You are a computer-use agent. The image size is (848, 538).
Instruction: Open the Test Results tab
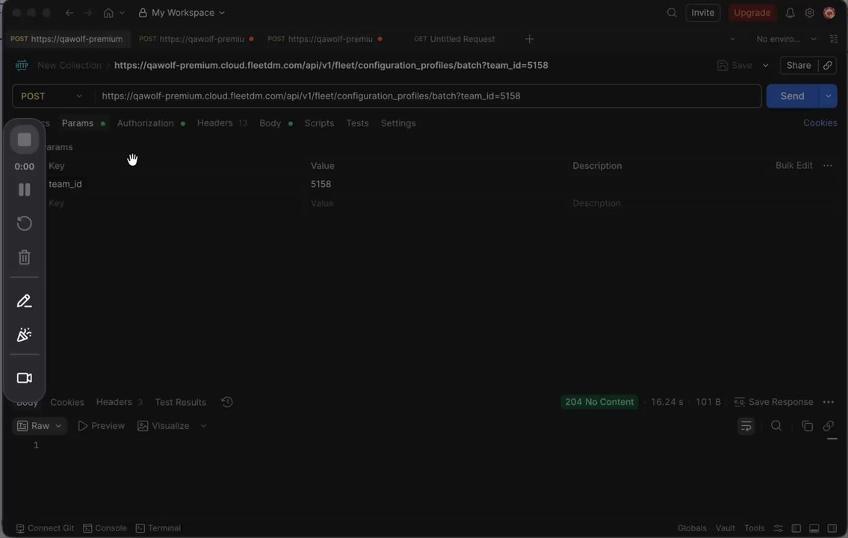[x=181, y=402]
